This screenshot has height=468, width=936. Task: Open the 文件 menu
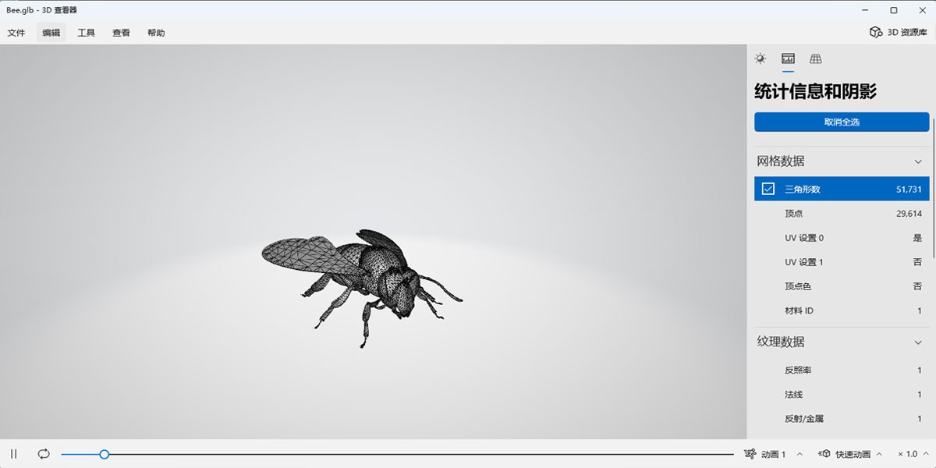16,33
